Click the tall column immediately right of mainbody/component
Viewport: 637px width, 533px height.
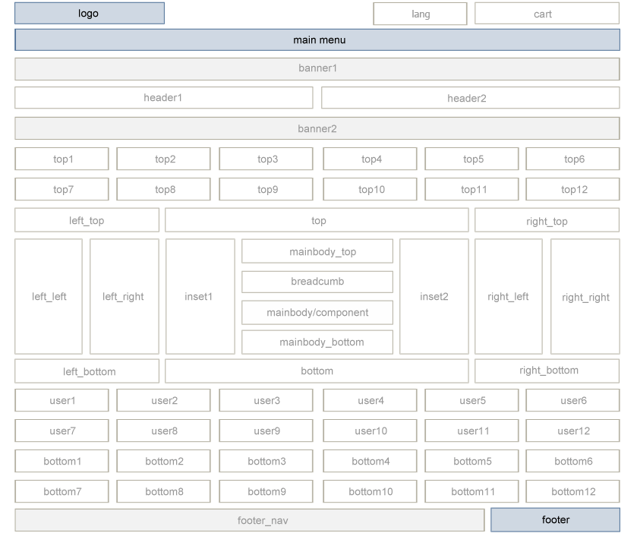point(433,297)
